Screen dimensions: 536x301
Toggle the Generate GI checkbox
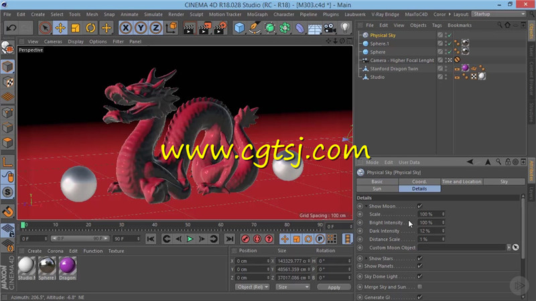tap(420, 297)
